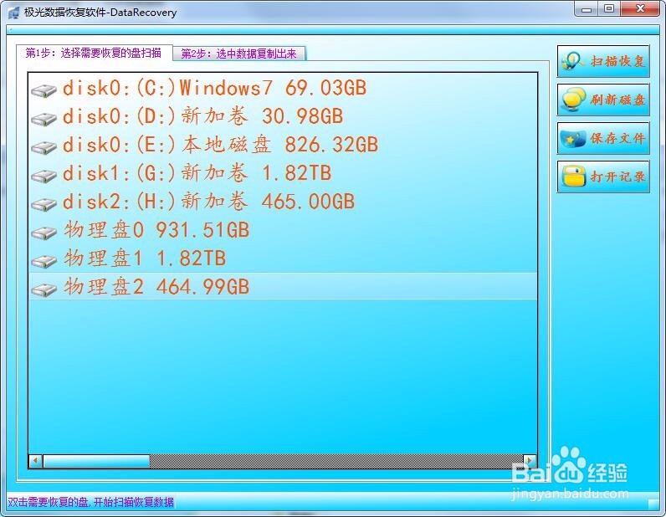The width and height of the screenshot is (666, 517).
Task: Select the disk0:(E:)本地磁盘 826.32GB entry
Action: (283, 145)
